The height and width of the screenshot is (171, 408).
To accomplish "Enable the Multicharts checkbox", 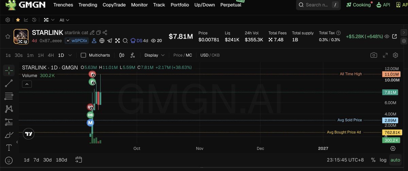I will 83,55.
